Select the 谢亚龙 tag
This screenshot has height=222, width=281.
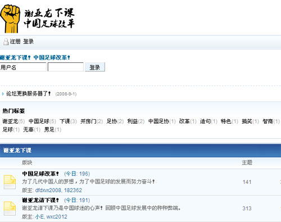10,121
